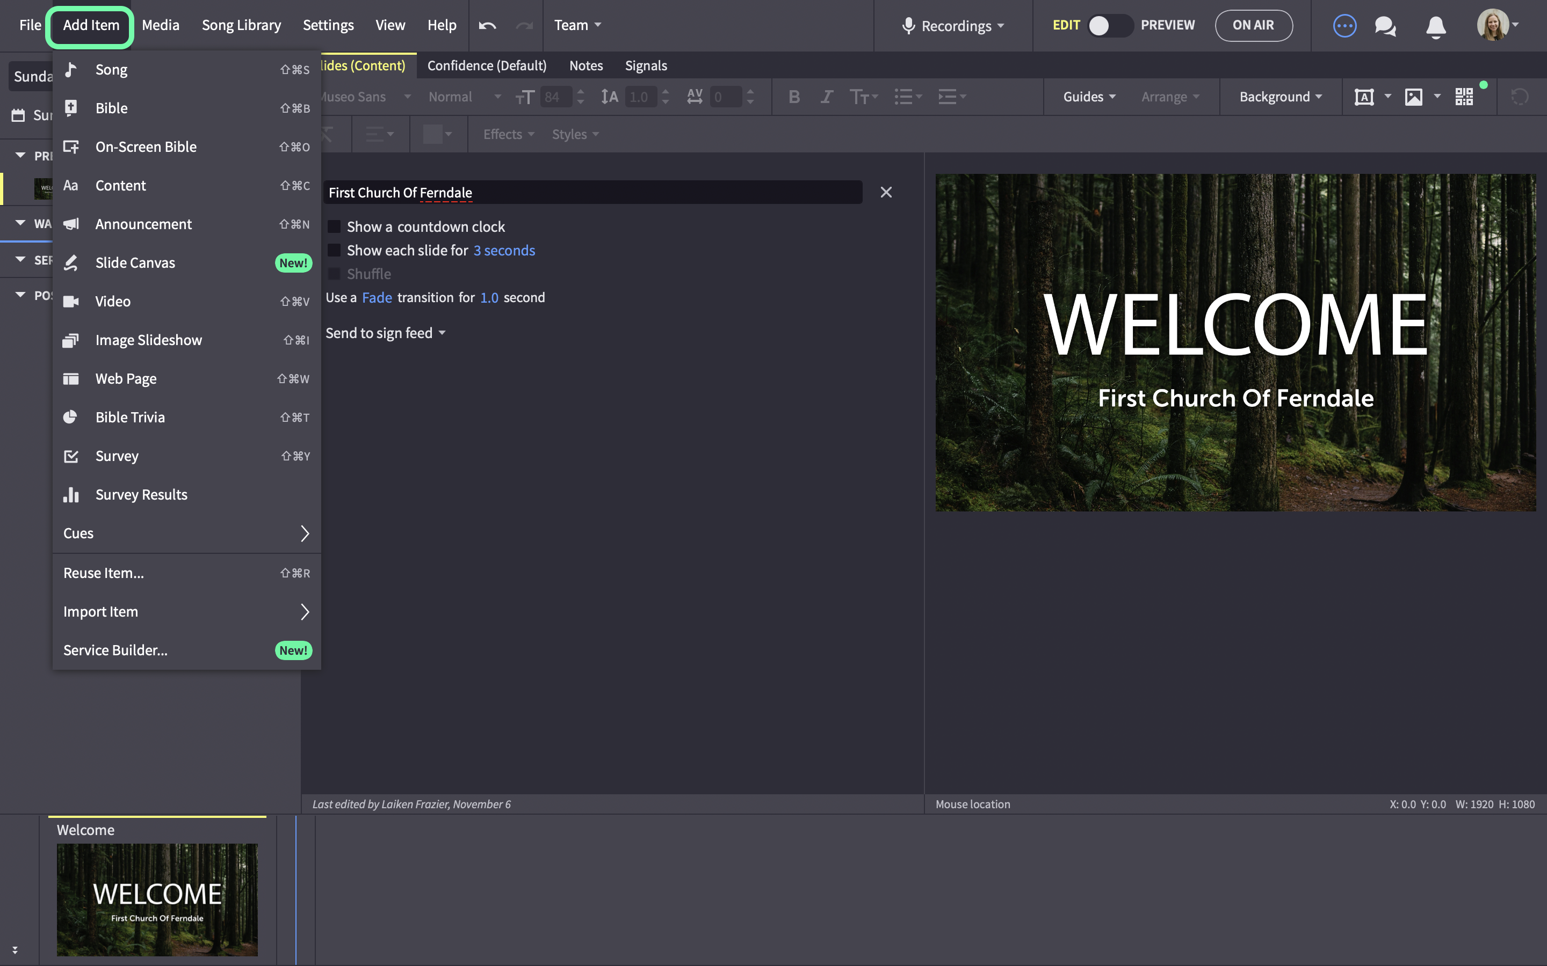Open the Recordings dropdown
The height and width of the screenshot is (966, 1547).
(x=953, y=26)
